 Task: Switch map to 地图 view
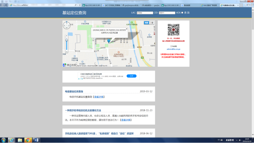[146, 23]
